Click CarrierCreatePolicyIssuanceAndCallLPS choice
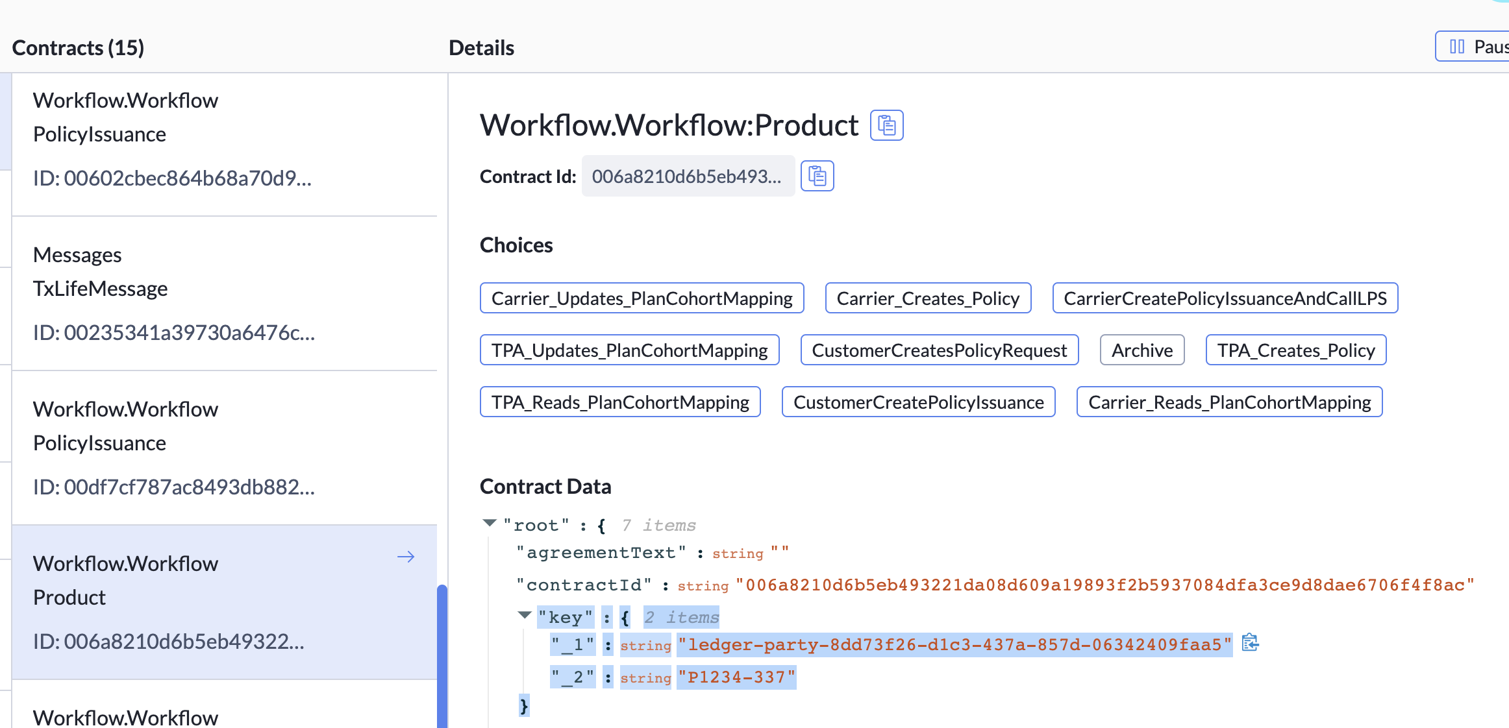 click(x=1225, y=298)
